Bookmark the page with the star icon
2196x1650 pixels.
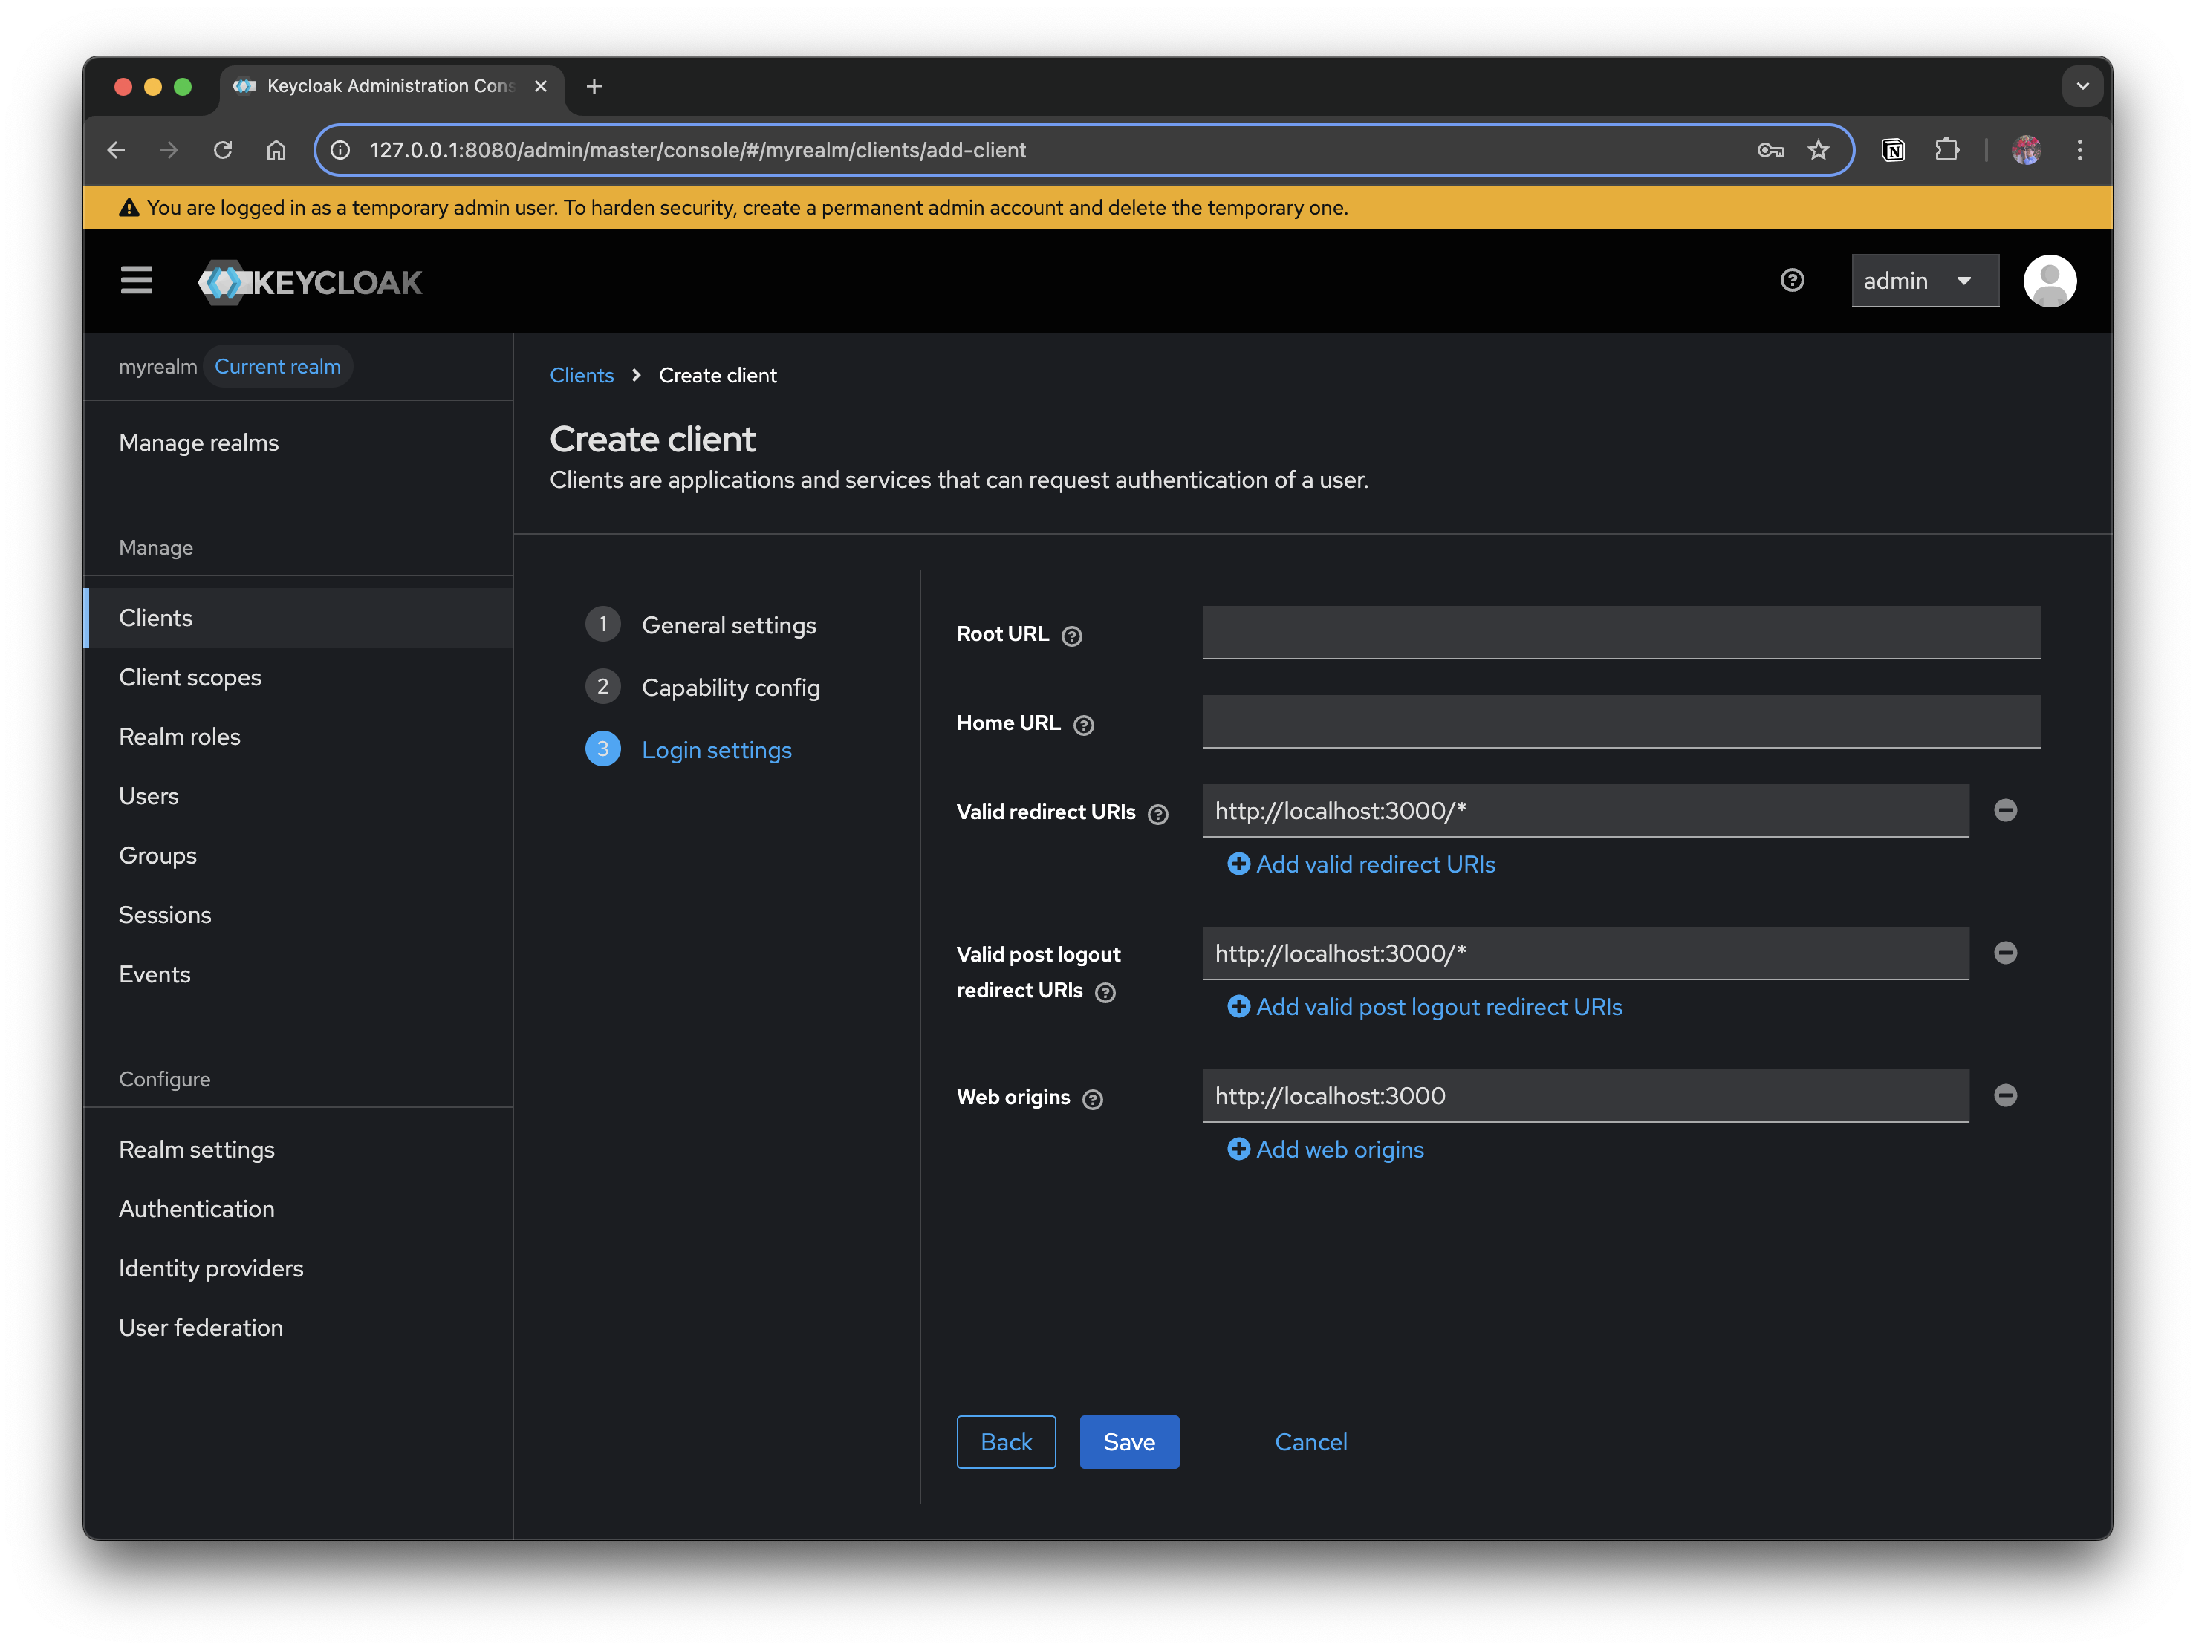[1818, 150]
